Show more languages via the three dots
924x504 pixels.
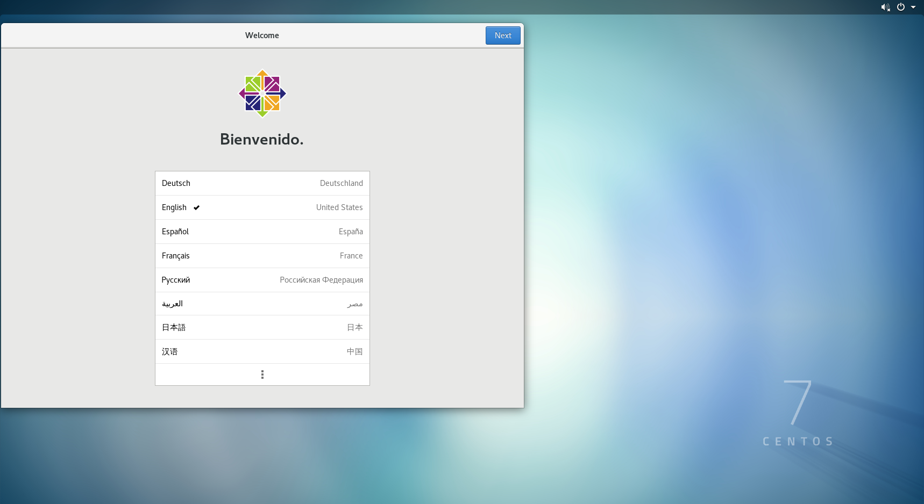pyautogui.click(x=262, y=375)
